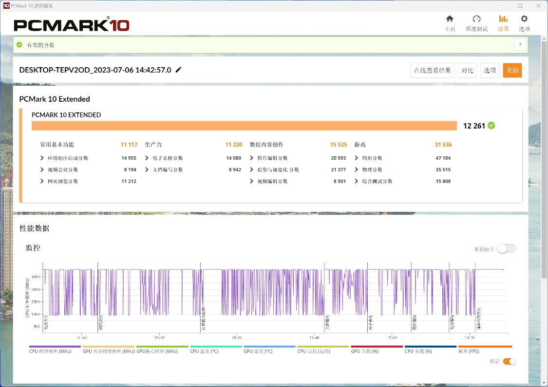Select CPU 负载 (%) legend tab
The height and width of the screenshot is (387, 548).
[x=430, y=350]
